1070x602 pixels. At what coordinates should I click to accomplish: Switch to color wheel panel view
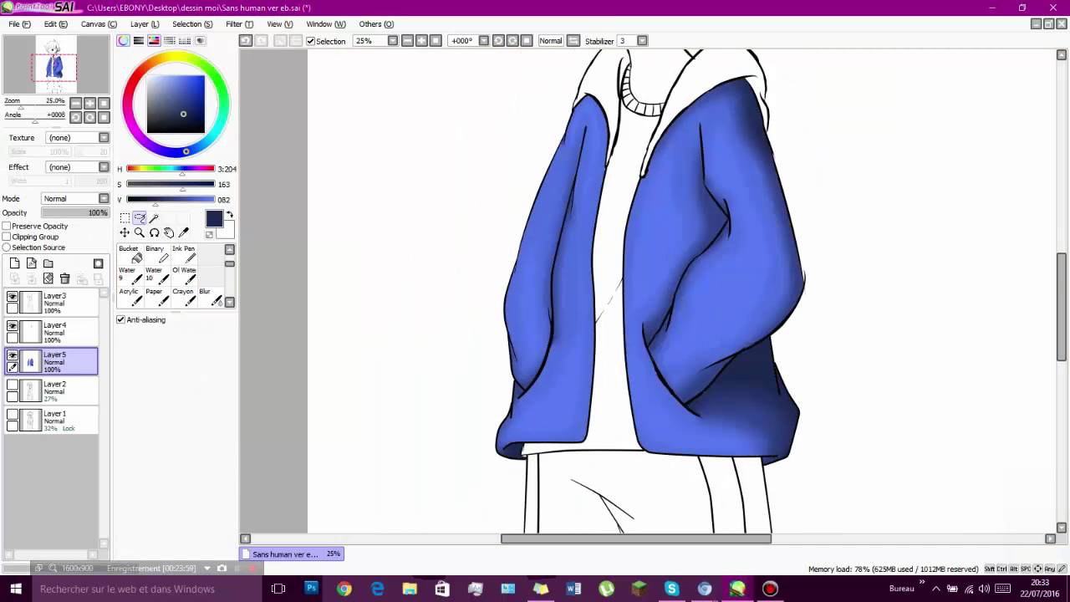pos(124,40)
